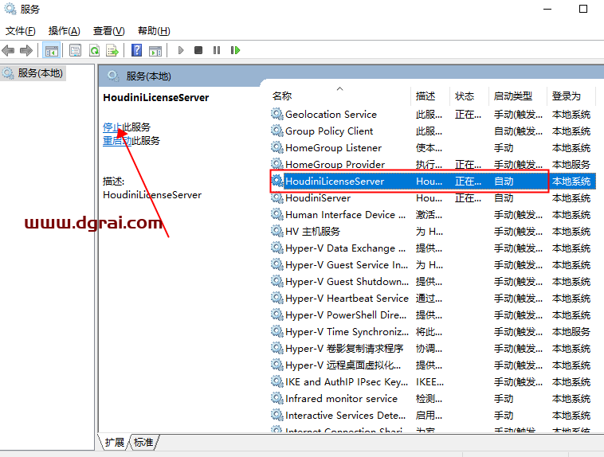Sort by the 名称 column header
604x457 pixels.
tap(282, 96)
